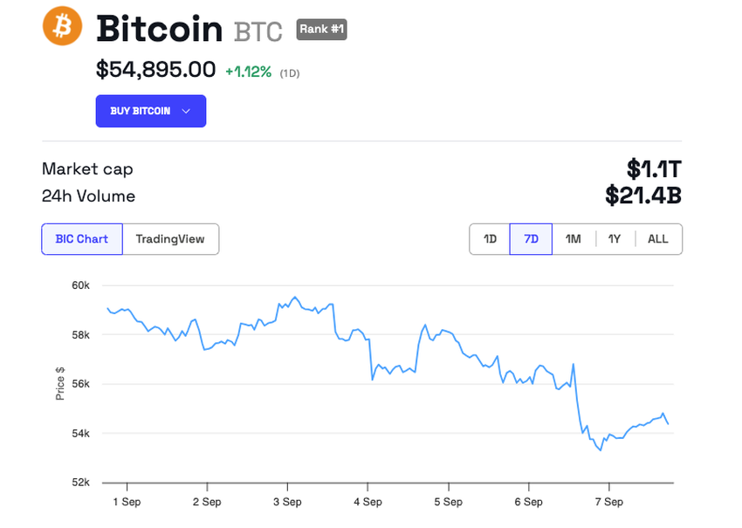Click the orange Bitcoin logo icon

point(62,26)
